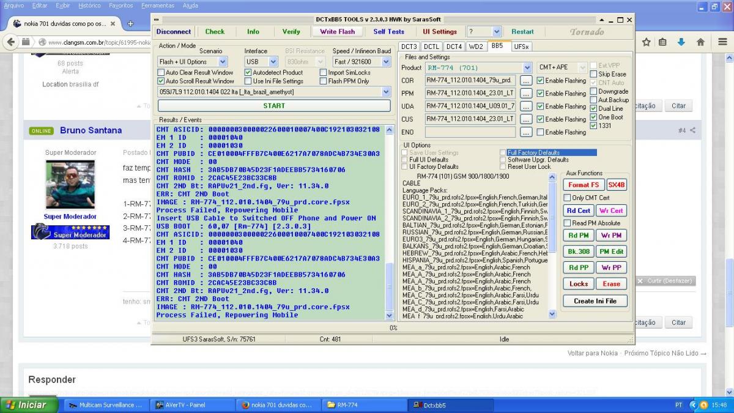Go back with browser back arrow
This screenshot has height=413, width=734.
click(12, 42)
